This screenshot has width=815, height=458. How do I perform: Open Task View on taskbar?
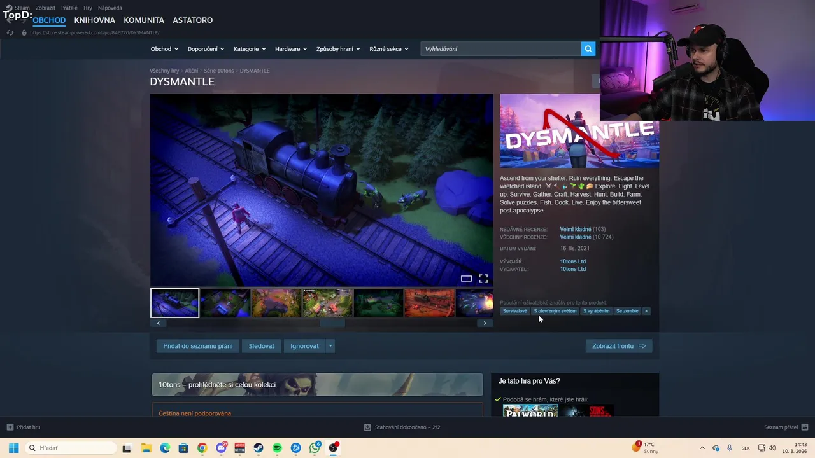click(x=127, y=448)
